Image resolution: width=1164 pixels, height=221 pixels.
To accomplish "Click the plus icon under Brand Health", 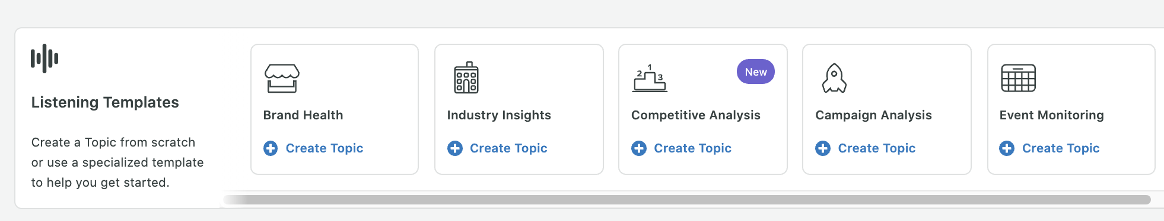I will click(x=271, y=148).
